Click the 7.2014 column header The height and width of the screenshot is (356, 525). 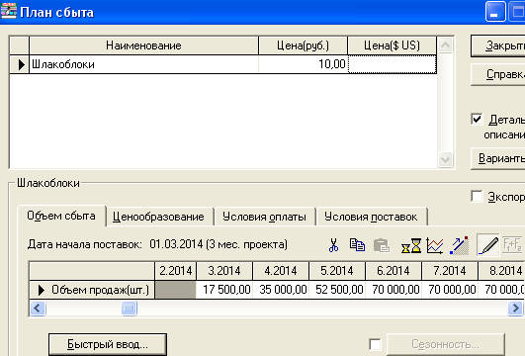449,271
